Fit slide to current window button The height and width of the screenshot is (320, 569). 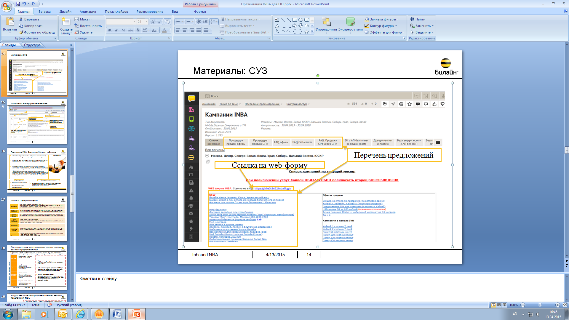(565, 305)
